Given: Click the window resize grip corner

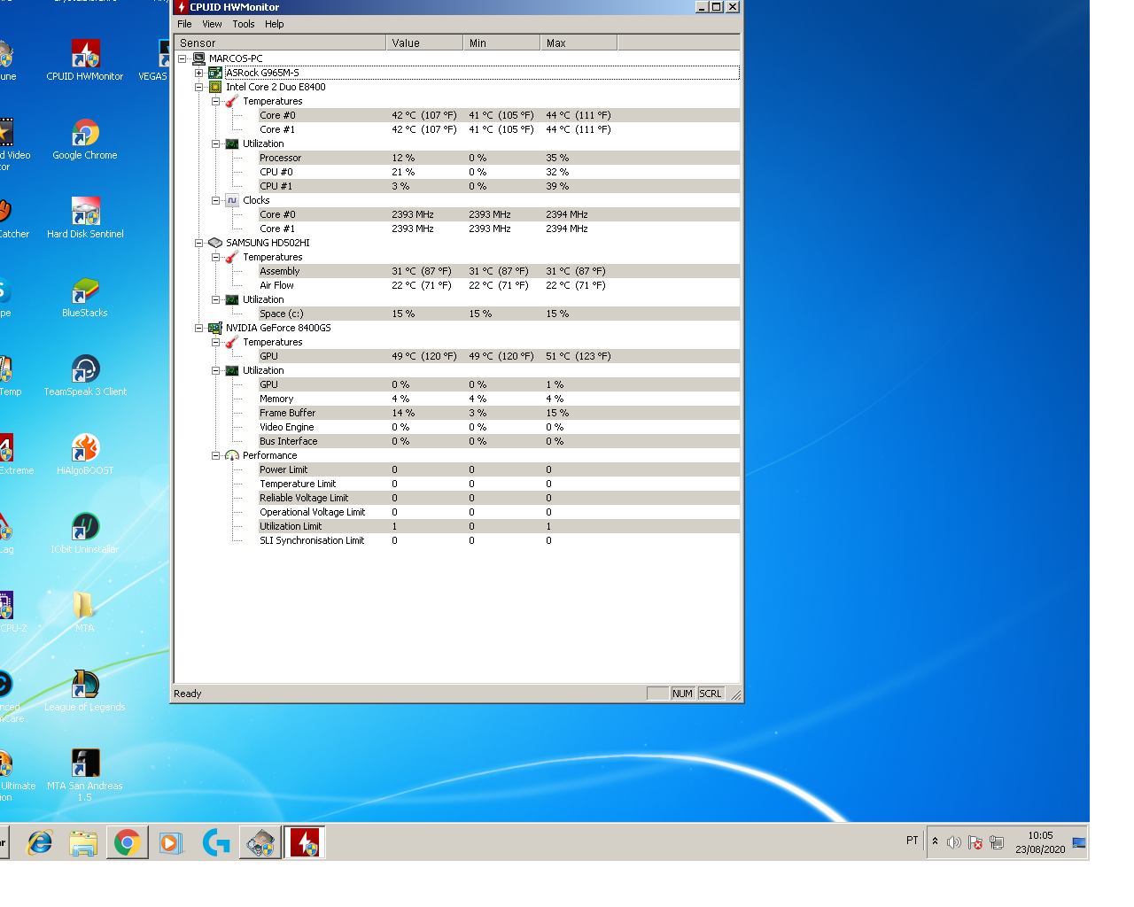Looking at the screenshot, I should (x=735, y=694).
